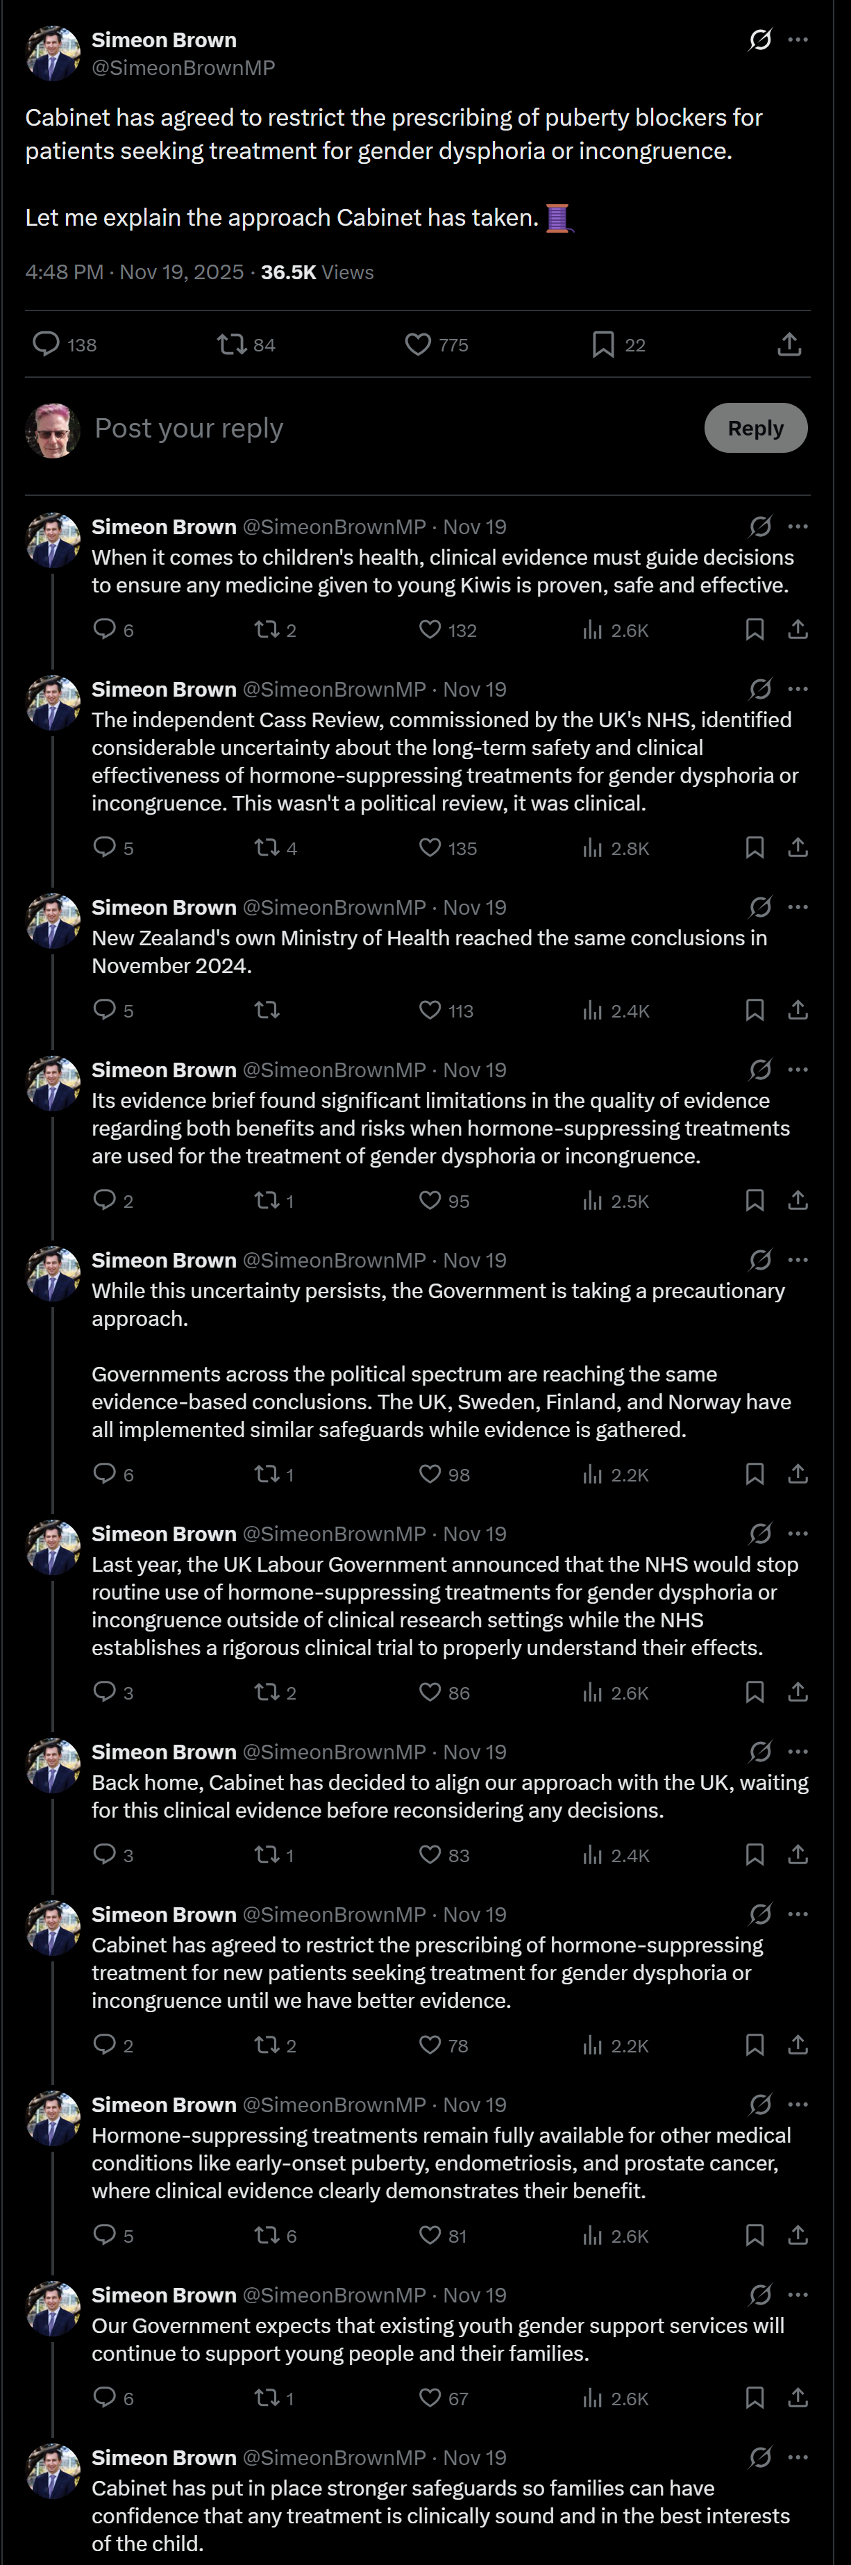Open the 36.5K Views count on the main post
The width and height of the screenshot is (851, 2565).
(x=317, y=273)
